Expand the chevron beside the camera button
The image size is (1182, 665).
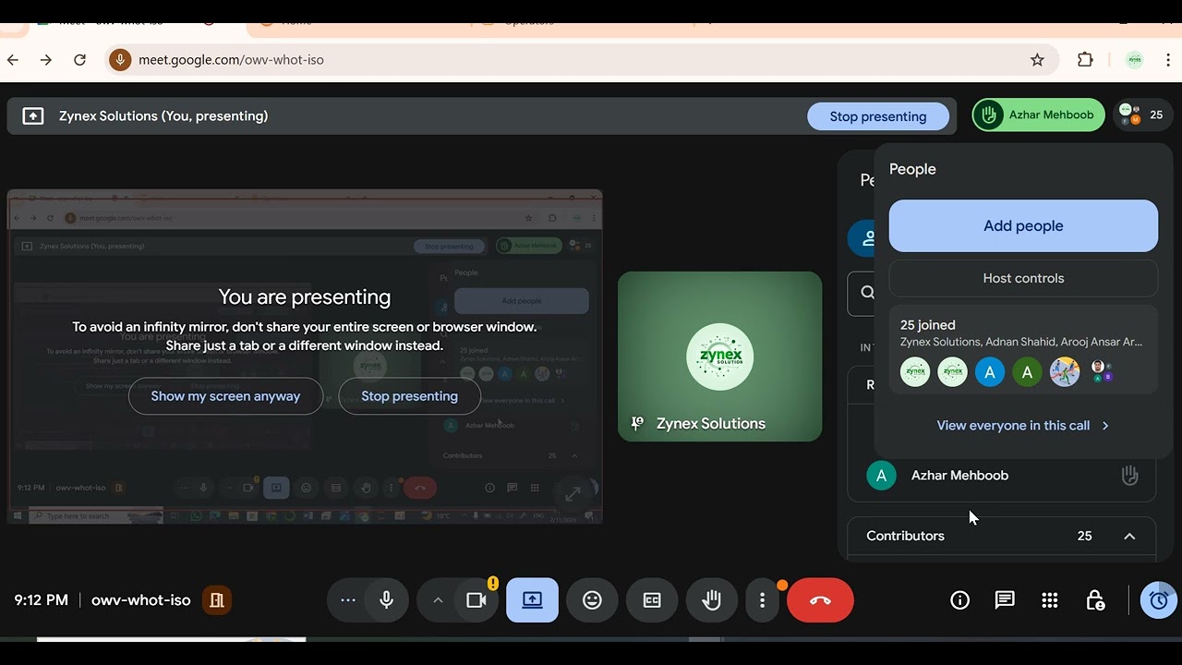[x=438, y=600]
